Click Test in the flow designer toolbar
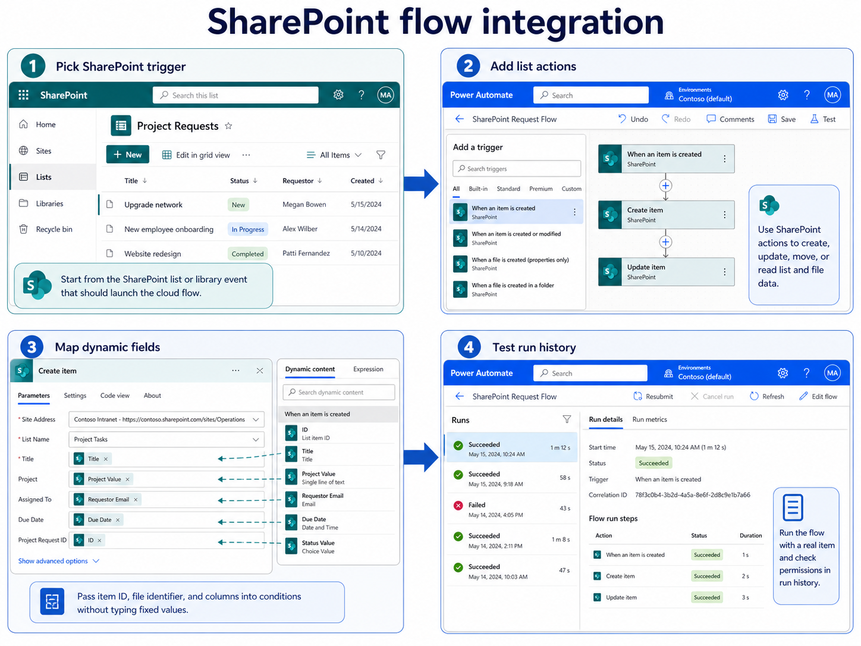 (x=823, y=119)
